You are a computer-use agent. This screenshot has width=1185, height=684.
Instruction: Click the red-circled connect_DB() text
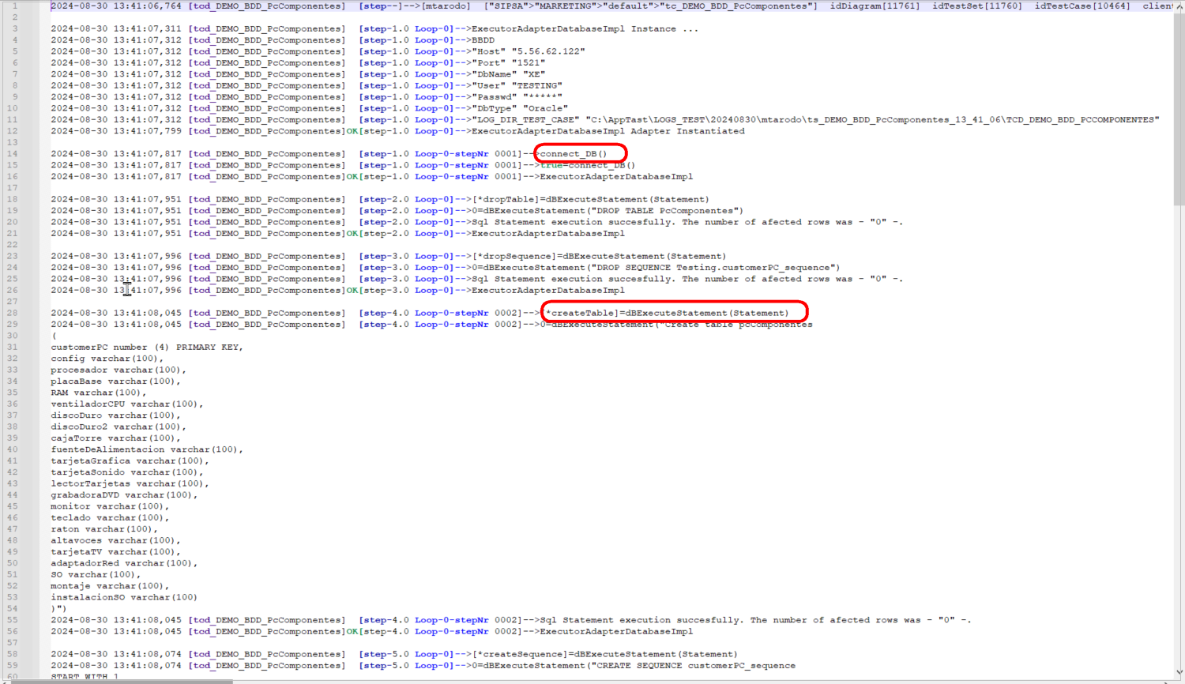pos(574,154)
